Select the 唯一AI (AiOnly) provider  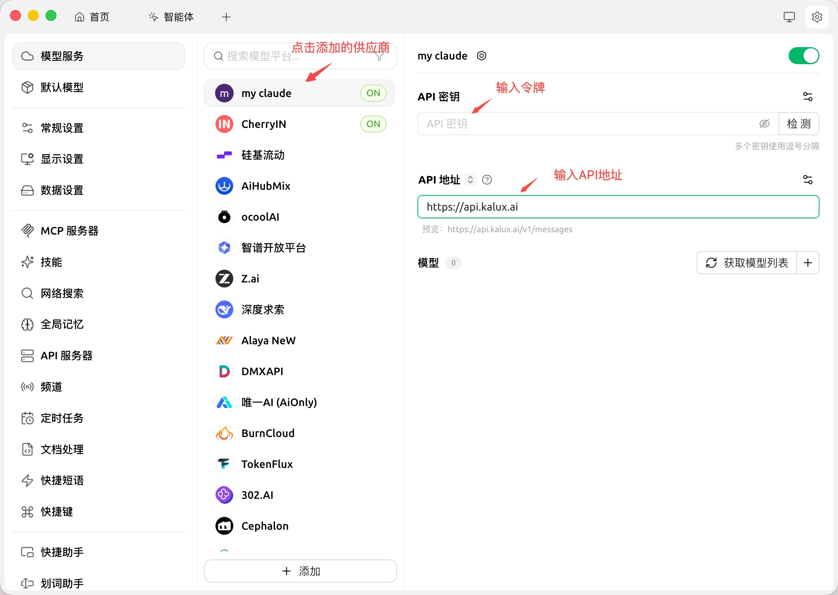point(299,402)
